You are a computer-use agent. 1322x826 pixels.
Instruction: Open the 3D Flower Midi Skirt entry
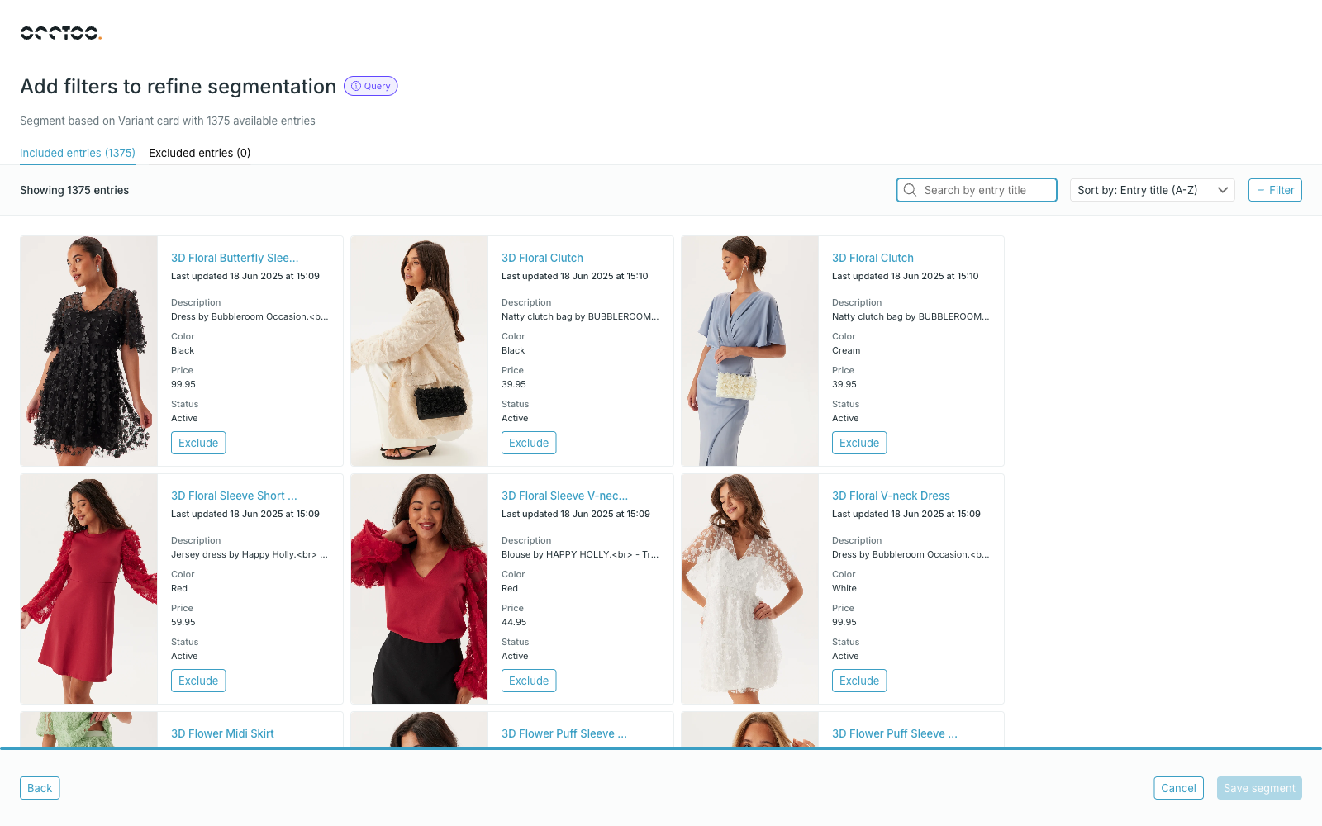point(222,733)
